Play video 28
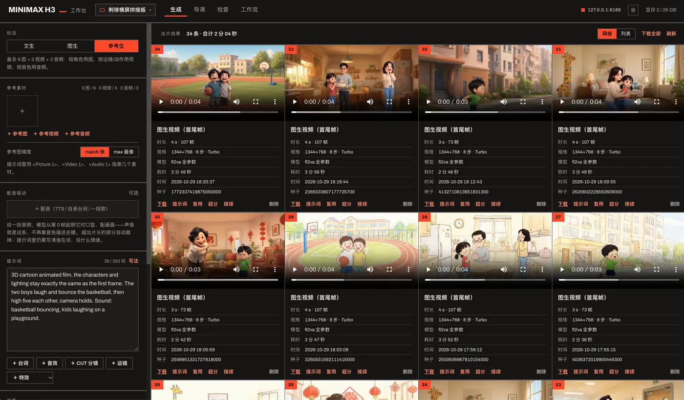684x400 pixels. [x=428, y=270]
